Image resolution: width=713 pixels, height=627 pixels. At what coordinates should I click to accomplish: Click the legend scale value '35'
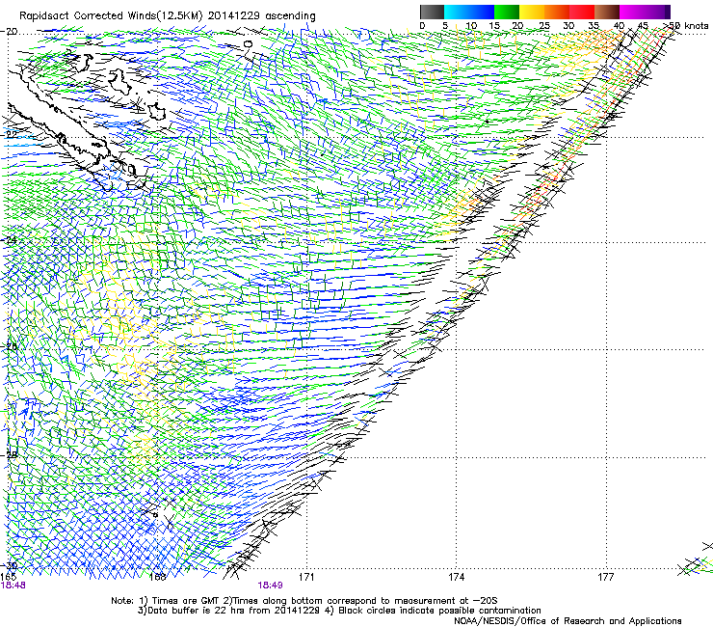click(x=594, y=26)
